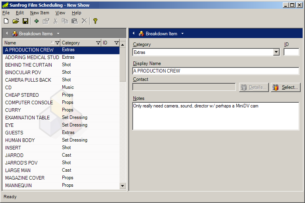305x203 pixels.
Task: Select the CURRY props item
Action: 61,110
